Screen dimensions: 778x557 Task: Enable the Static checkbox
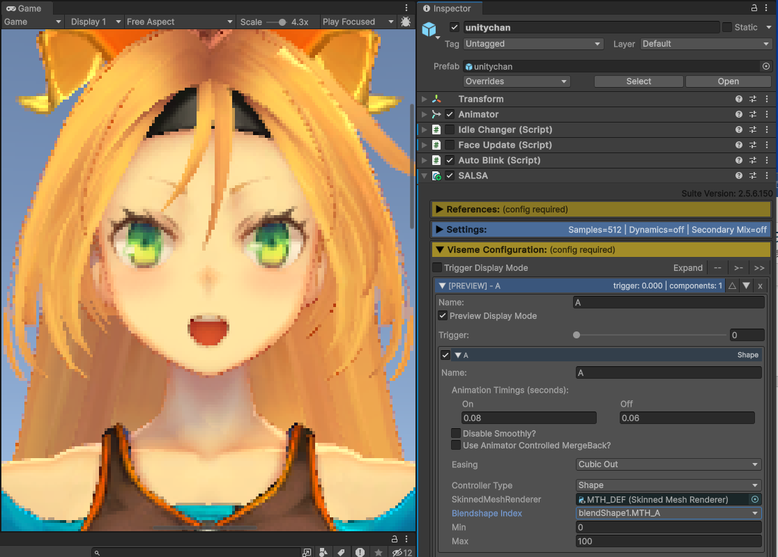tap(727, 27)
